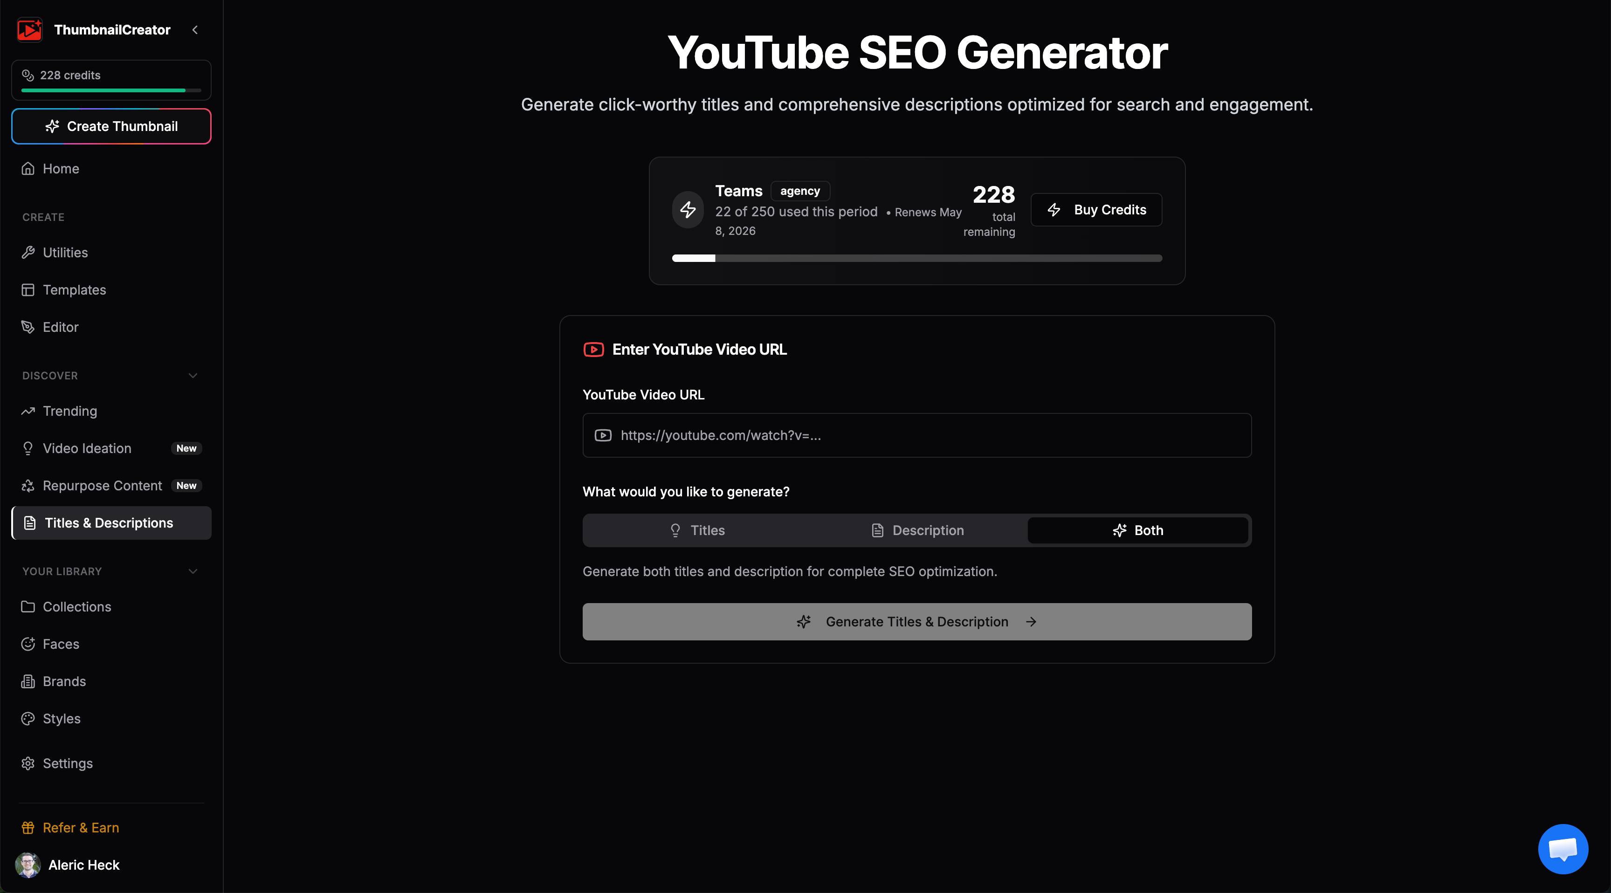This screenshot has height=893, width=1611.
Task: Collapse the sidebar with the chevron arrow
Action: coord(195,29)
